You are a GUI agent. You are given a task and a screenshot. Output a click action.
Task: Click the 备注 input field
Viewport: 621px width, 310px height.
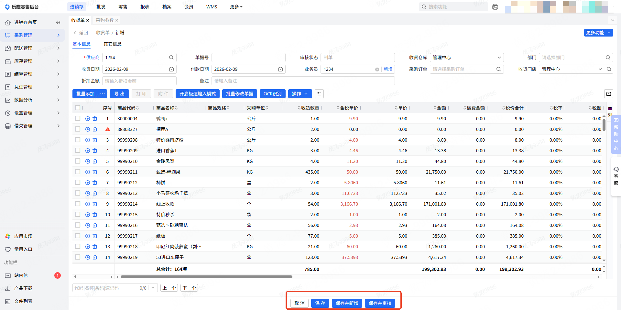point(303,81)
